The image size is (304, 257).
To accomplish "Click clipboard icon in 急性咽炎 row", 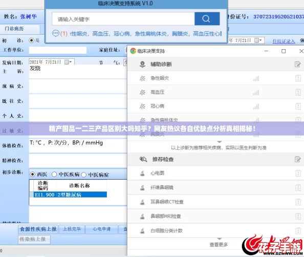I will pyautogui.click(x=298, y=78).
